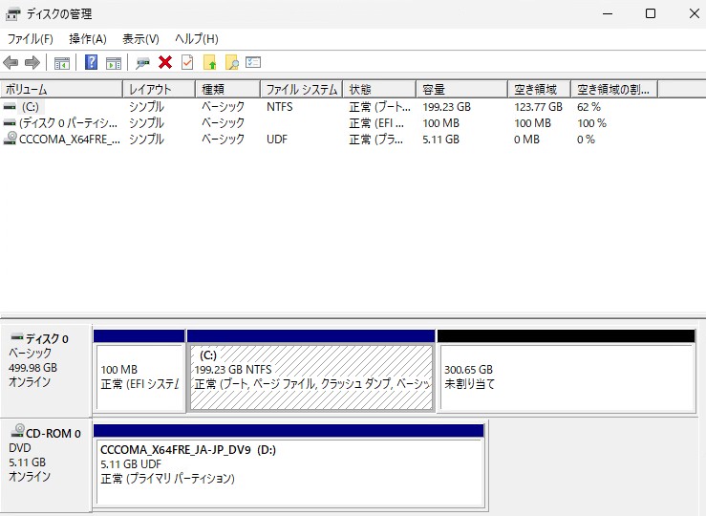Click the 123.77 GB free space cell
Screen dimensions: 706x516
[x=538, y=107]
